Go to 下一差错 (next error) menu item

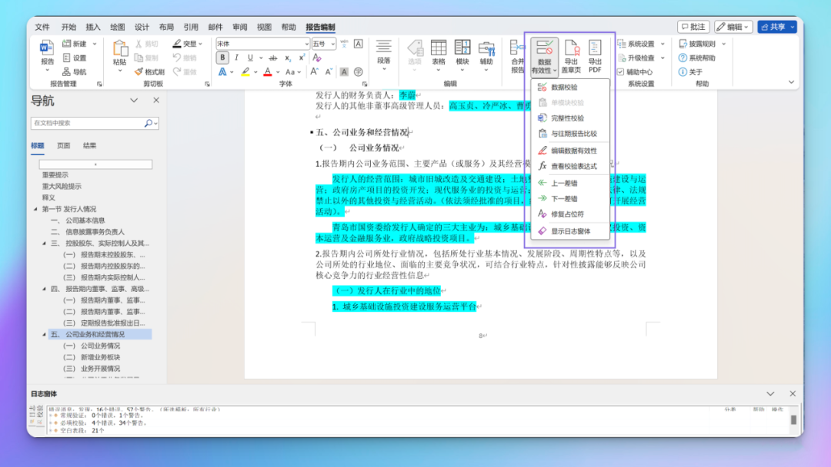[x=570, y=199]
